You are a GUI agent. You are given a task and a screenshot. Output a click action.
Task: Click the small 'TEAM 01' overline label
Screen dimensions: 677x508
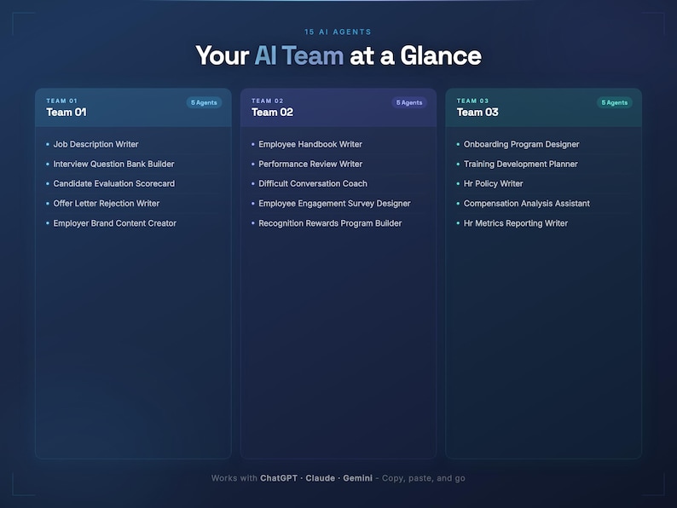click(x=61, y=101)
